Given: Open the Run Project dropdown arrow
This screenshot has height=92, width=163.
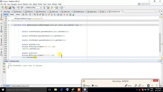Looking at the screenshot, I should [x=54, y=7].
